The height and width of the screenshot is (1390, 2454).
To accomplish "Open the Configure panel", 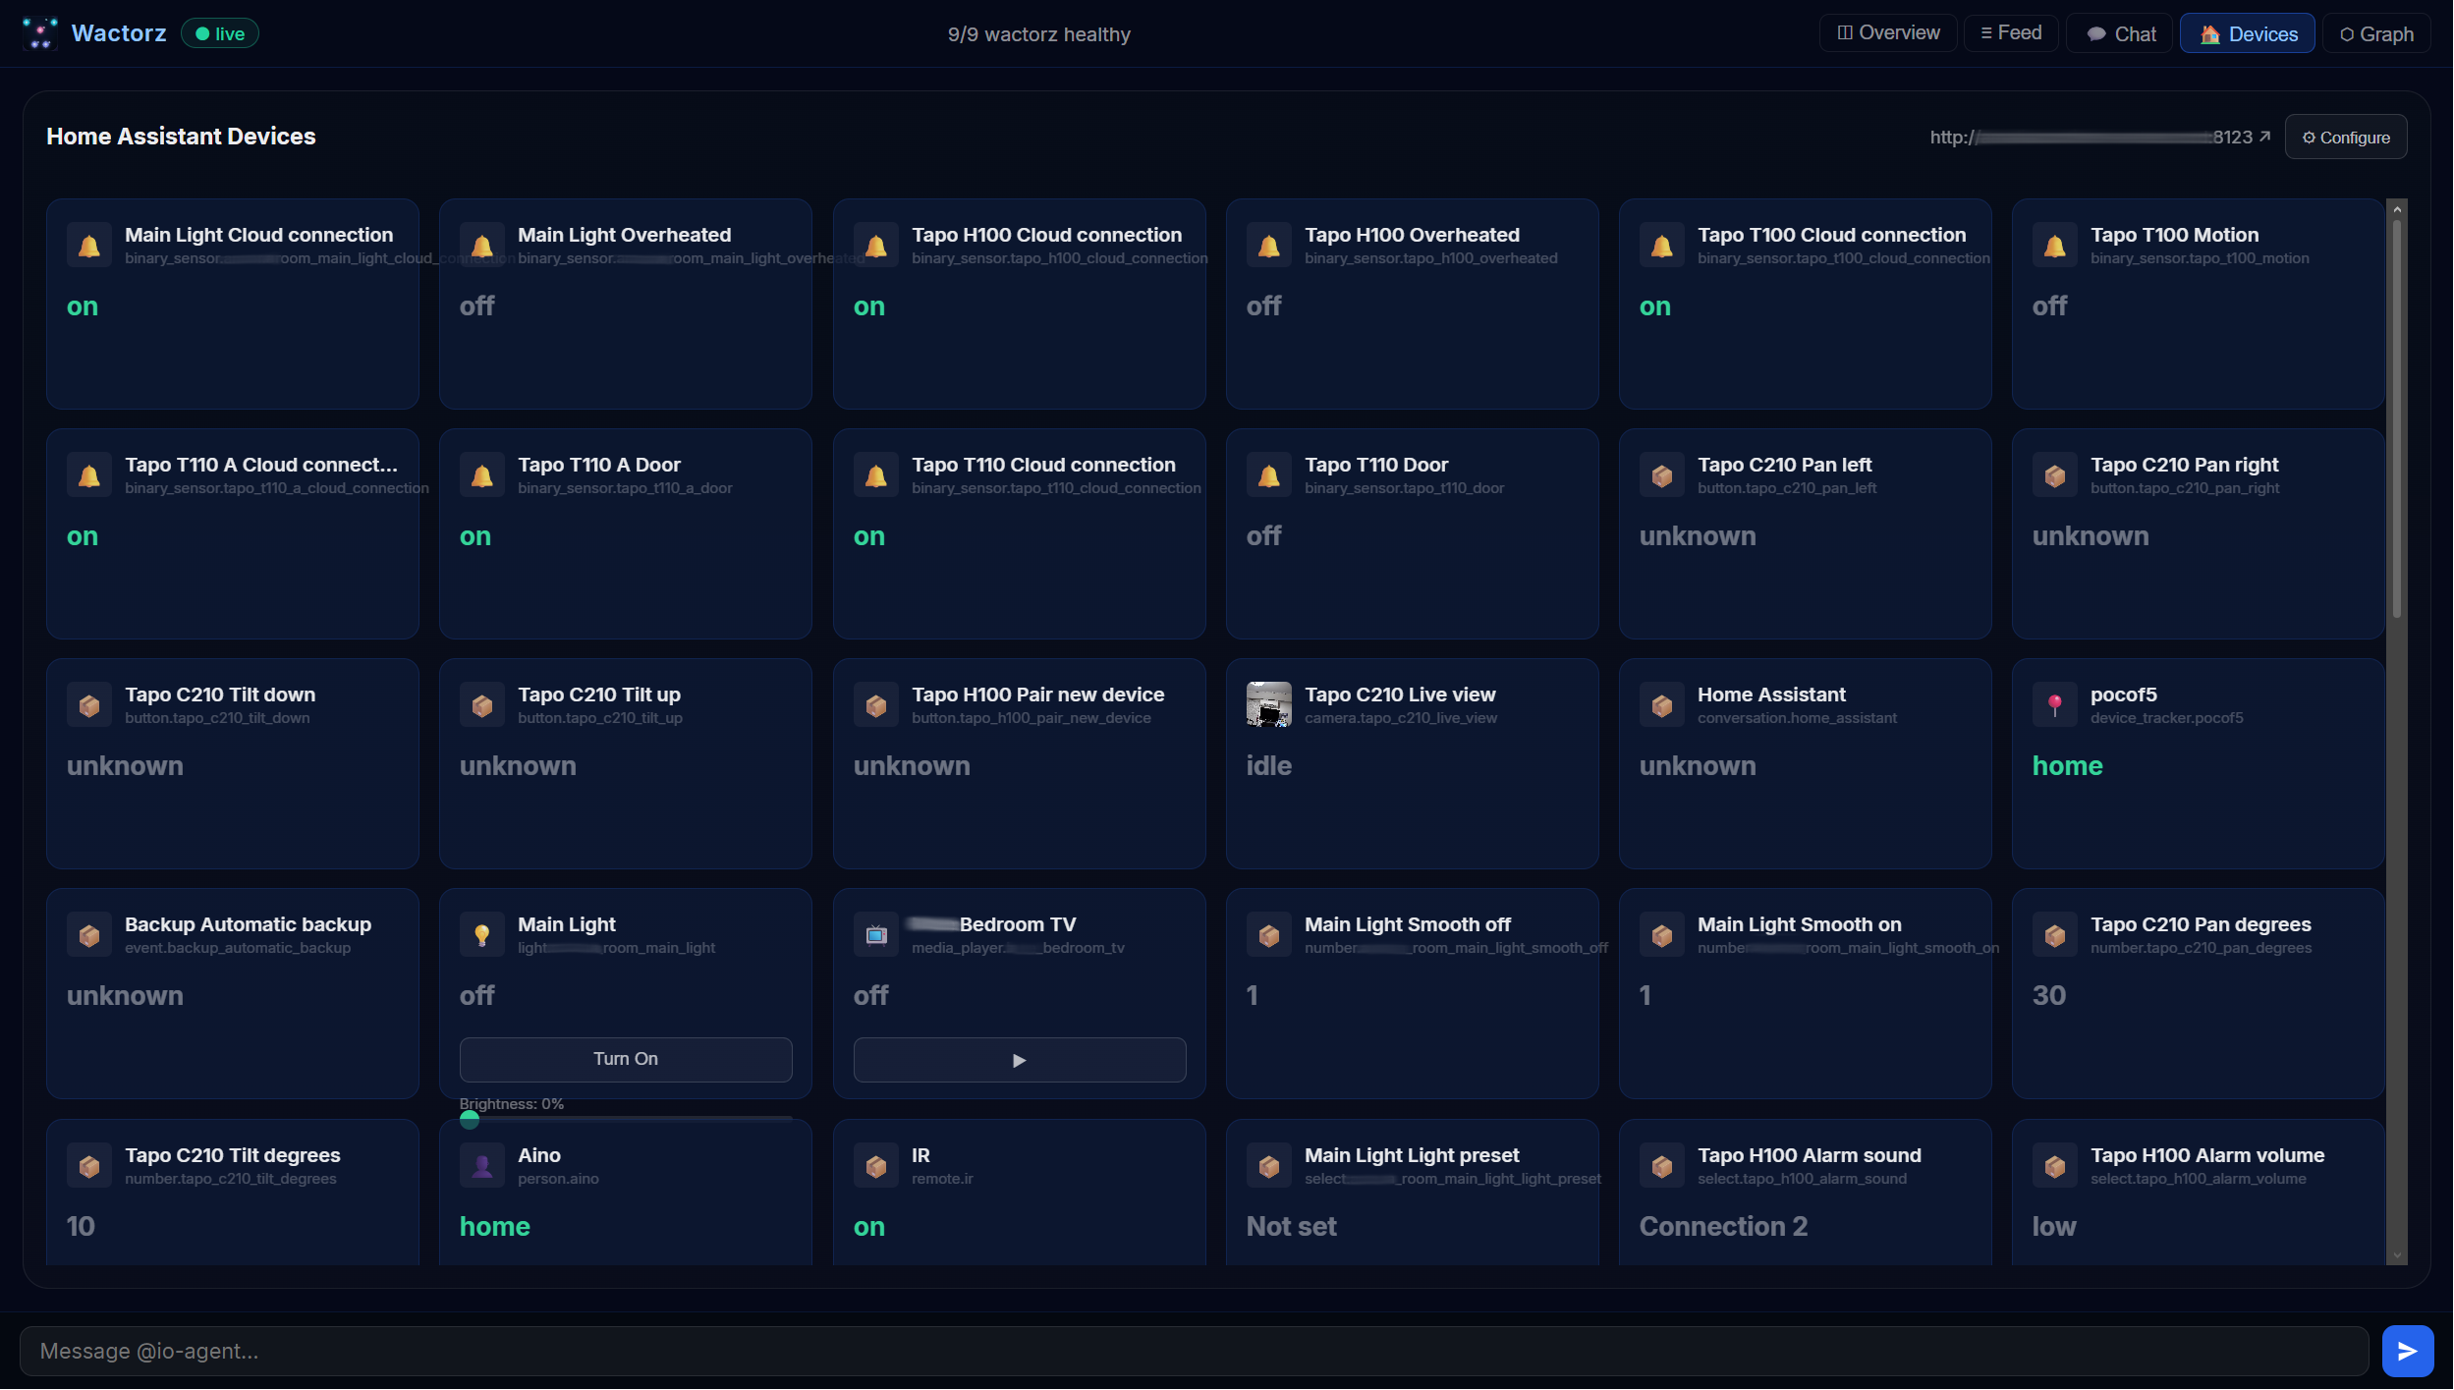I will 2344,137.
